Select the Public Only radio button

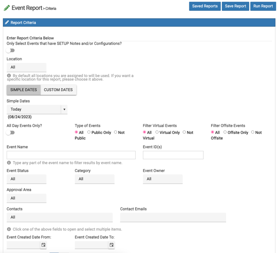point(89,132)
